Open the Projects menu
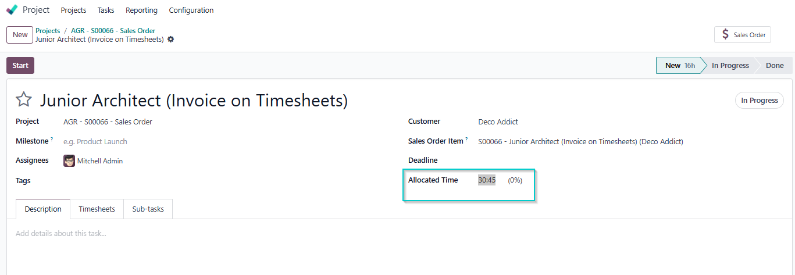Viewport: 795px width, 275px height. pos(73,10)
